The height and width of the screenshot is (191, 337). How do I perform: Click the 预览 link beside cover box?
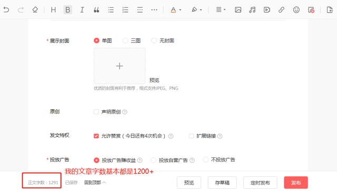click(154, 80)
